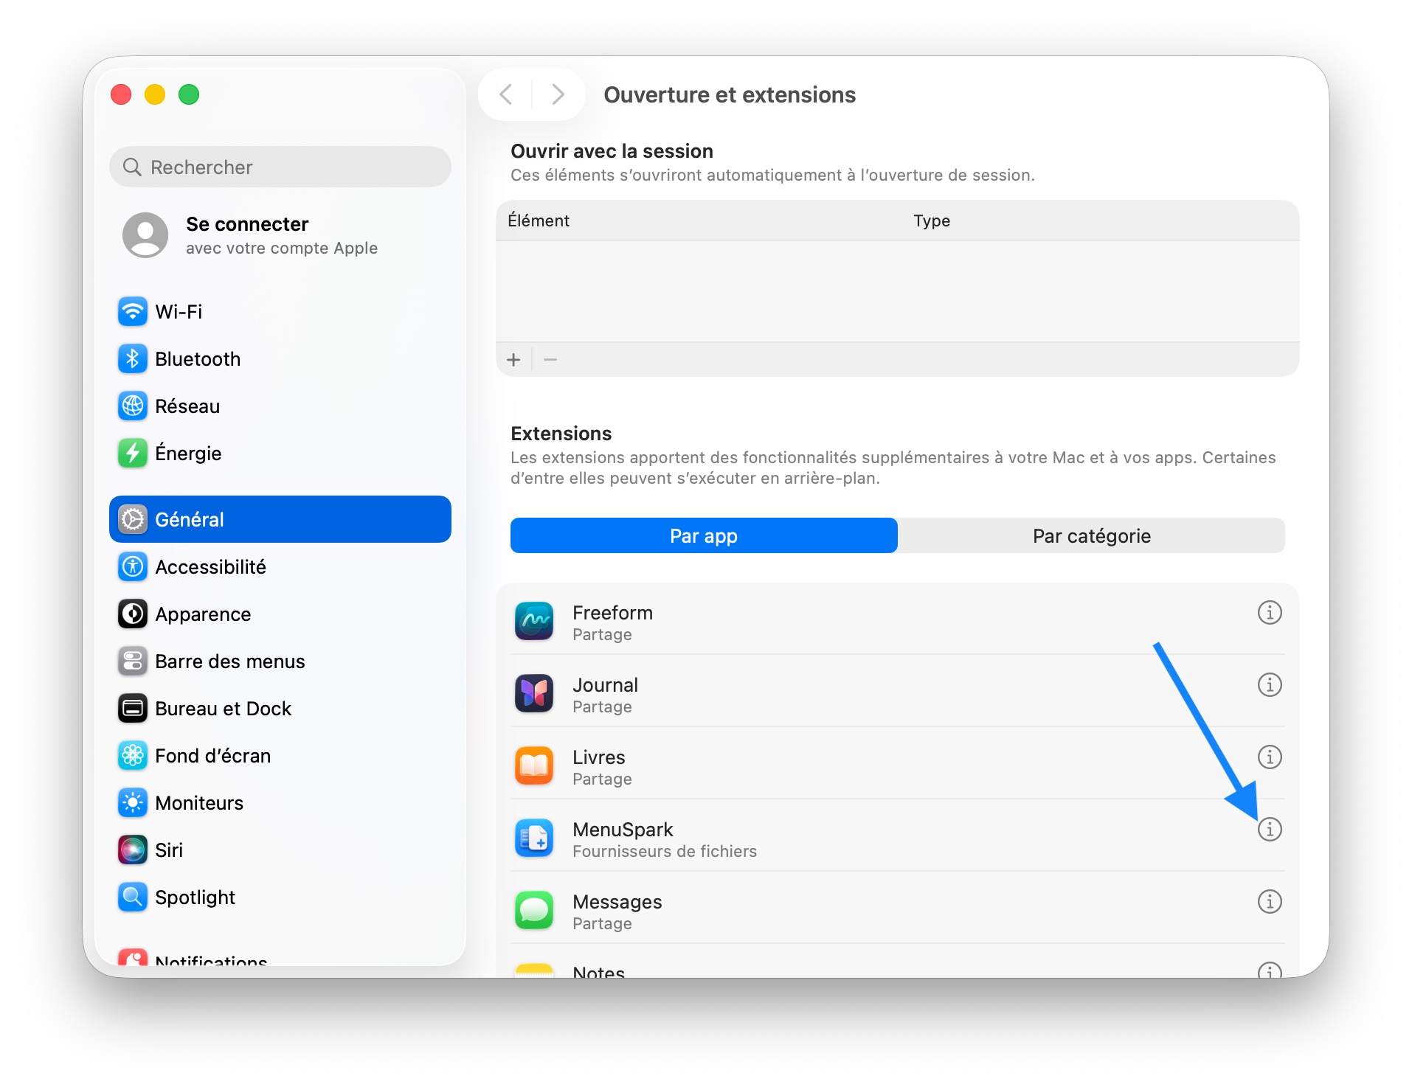The image size is (1412, 1087).
Task: Select the Énergie label in sidebar
Action: point(188,454)
